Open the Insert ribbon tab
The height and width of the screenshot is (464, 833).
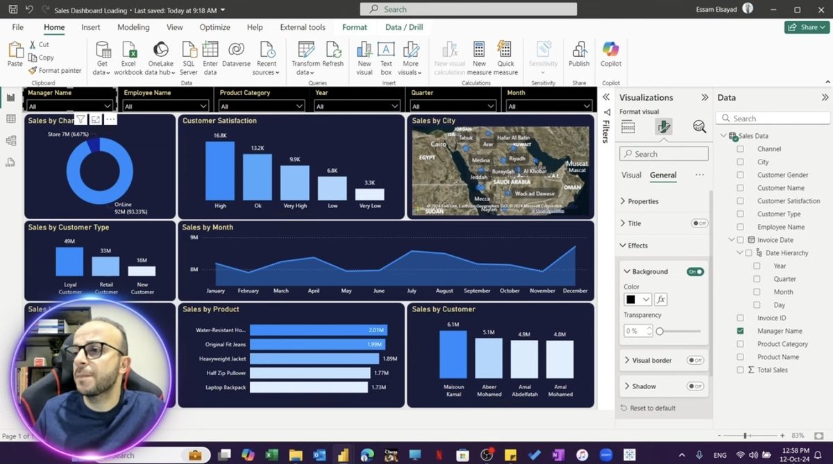(91, 27)
